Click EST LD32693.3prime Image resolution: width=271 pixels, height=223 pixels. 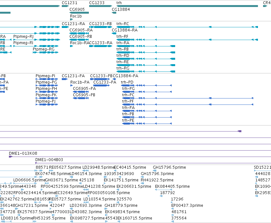(x=86, y=206)
